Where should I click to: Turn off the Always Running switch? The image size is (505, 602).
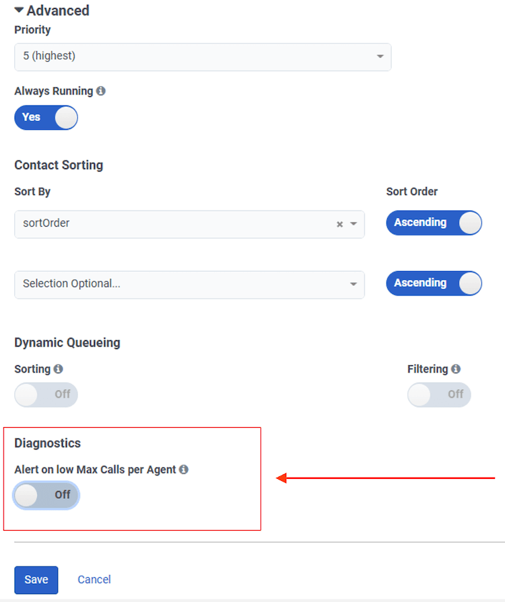pos(46,118)
